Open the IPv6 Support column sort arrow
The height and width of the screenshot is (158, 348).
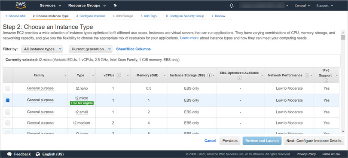click(x=336, y=76)
